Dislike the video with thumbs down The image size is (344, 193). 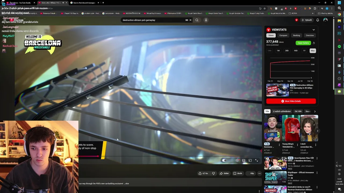[x=213, y=173]
